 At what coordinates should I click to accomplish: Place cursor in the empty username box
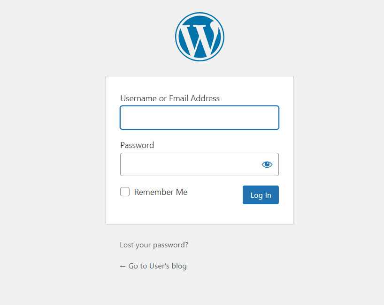200,118
